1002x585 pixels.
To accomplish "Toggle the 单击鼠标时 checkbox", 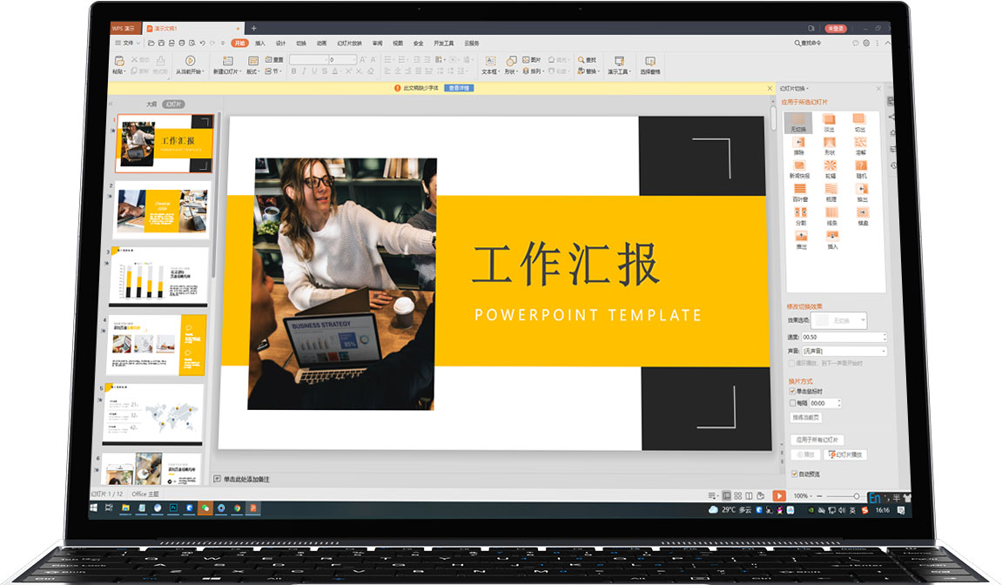I will point(791,392).
